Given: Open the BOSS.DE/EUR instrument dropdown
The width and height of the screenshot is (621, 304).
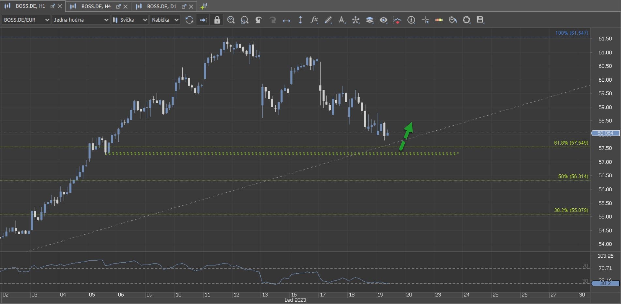Looking at the screenshot, I should tap(26, 20).
